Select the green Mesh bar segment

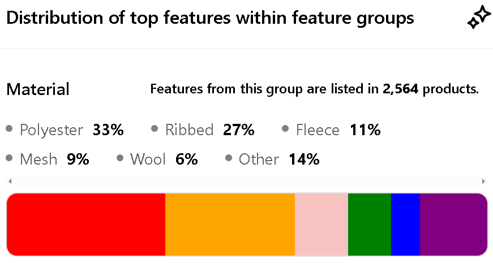370,225
